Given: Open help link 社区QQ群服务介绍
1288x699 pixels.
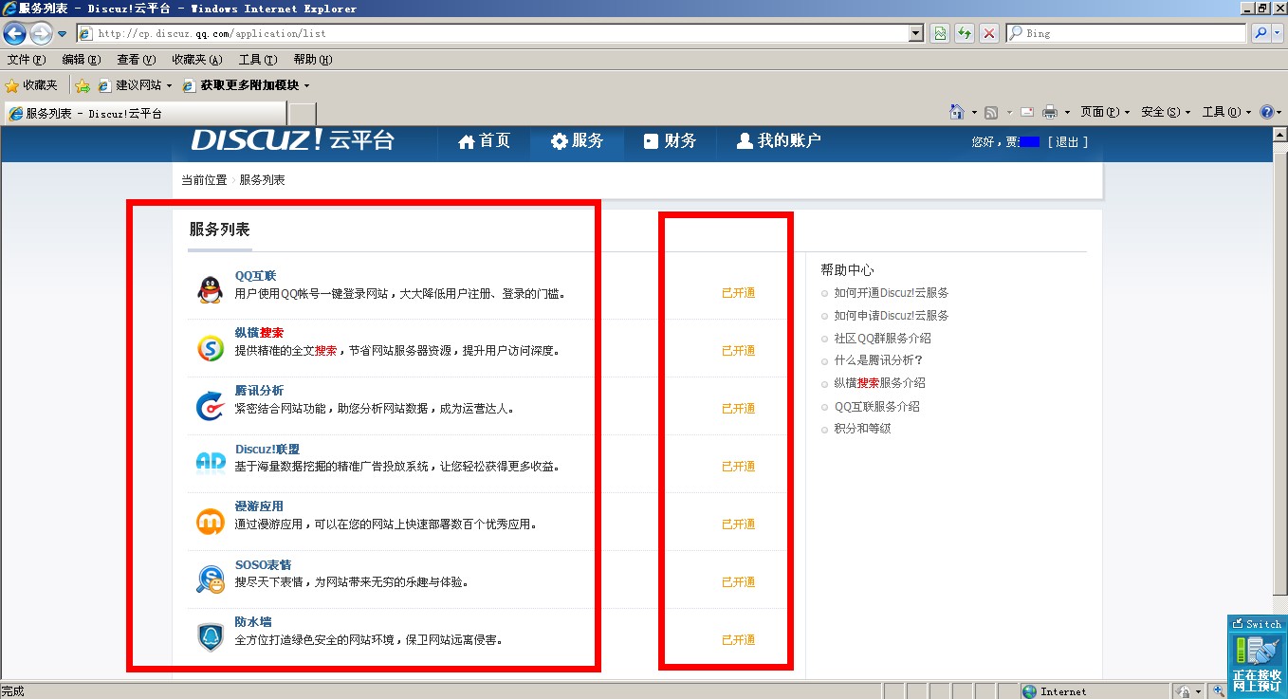Looking at the screenshot, I should [x=882, y=339].
